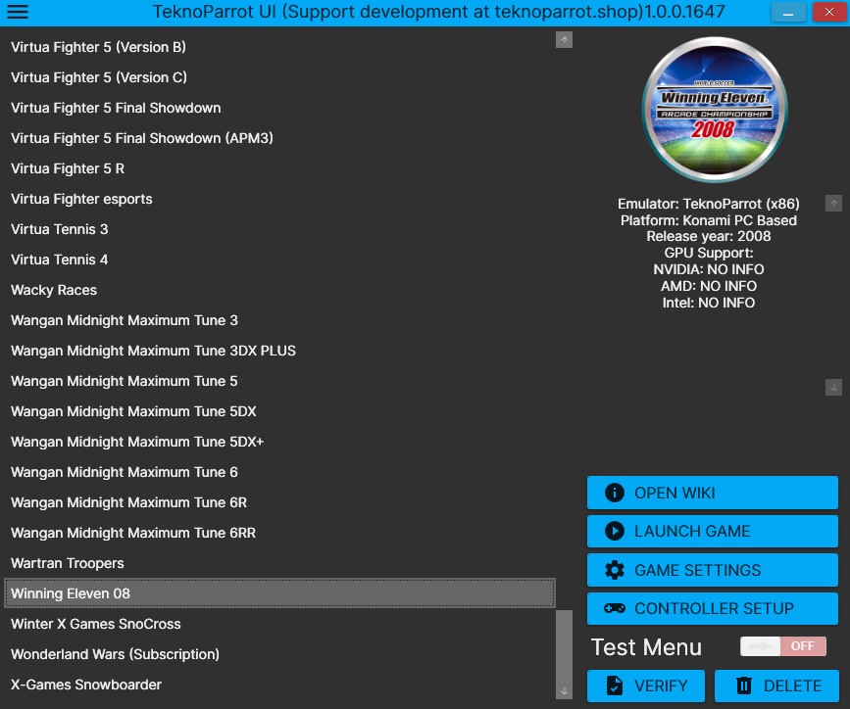Minimize the TeknoParrot window
850x709 pixels.
click(788, 12)
